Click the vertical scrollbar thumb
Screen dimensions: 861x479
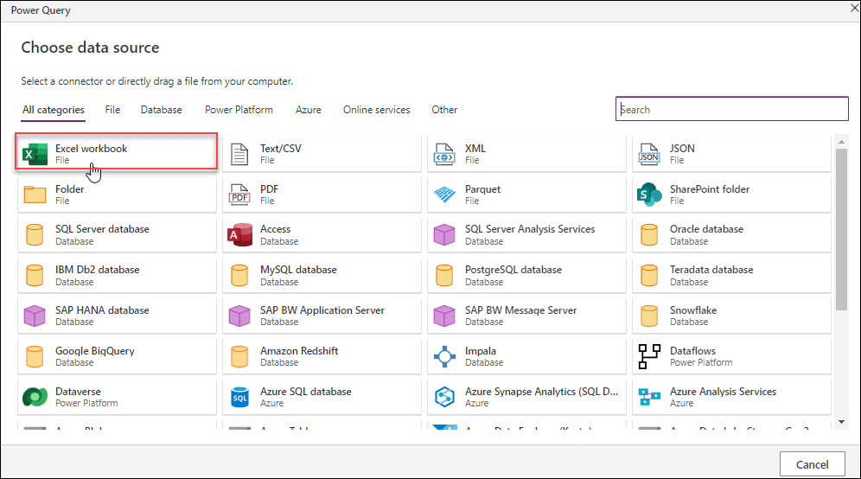(841, 229)
